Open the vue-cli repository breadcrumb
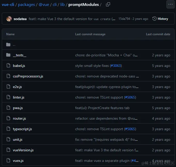The image size is (176, 167). (8, 4)
